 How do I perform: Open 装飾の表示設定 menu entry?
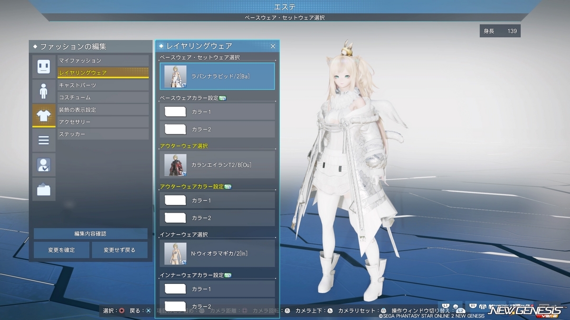(103, 110)
